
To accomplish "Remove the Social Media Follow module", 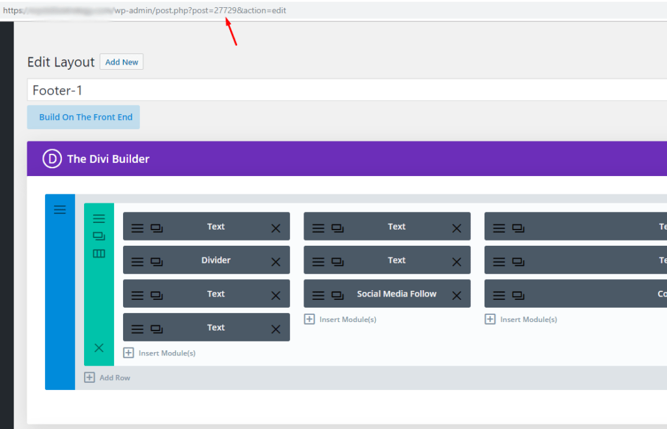I will point(457,295).
